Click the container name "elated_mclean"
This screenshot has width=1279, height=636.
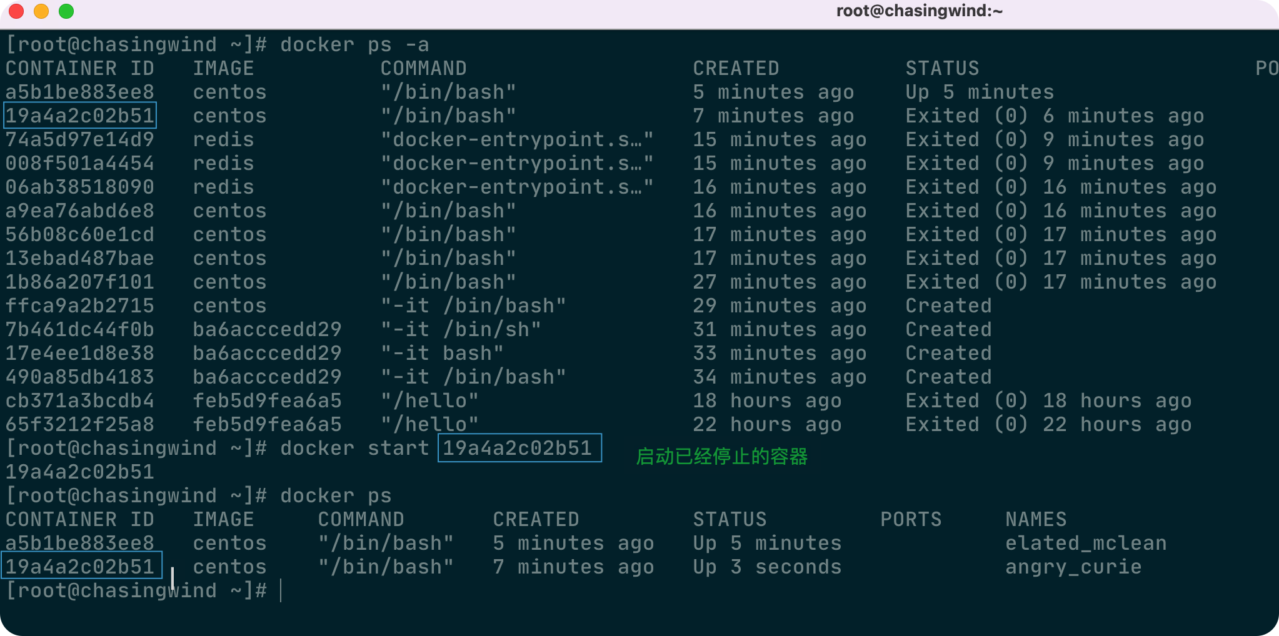click(1086, 543)
